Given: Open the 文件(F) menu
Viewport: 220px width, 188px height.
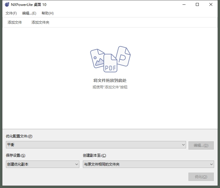Looking at the screenshot, I should (11, 13).
